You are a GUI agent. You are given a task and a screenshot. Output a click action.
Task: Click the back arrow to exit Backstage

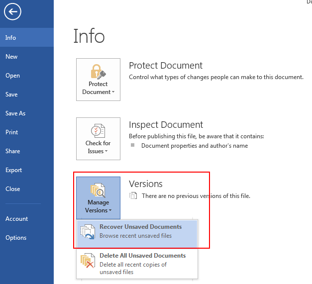coord(12,12)
